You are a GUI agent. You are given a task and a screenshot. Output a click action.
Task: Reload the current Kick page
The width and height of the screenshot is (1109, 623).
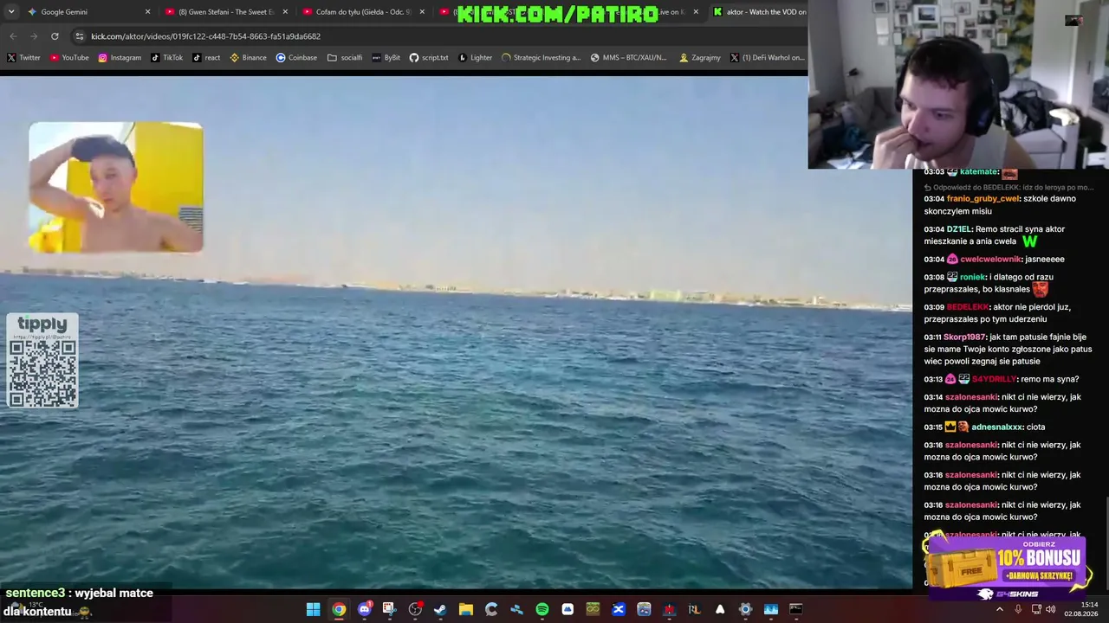tap(55, 36)
